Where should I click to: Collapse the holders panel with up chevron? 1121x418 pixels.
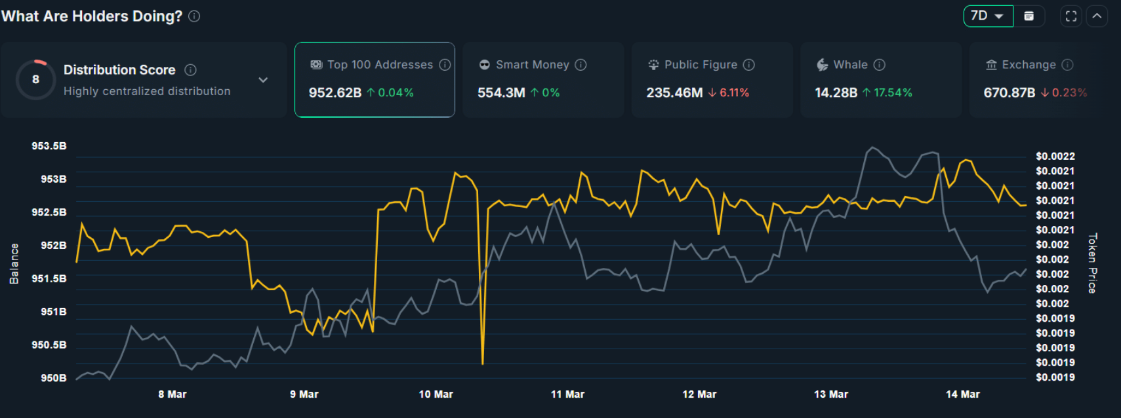click(x=1097, y=16)
